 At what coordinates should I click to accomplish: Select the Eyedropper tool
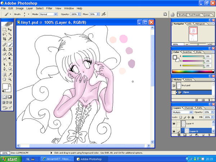tap(10, 75)
